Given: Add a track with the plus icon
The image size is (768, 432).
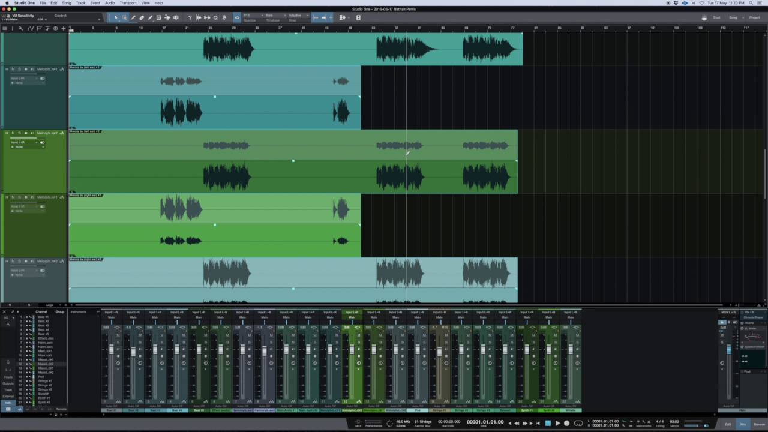Looking at the screenshot, I should [63, 28].
